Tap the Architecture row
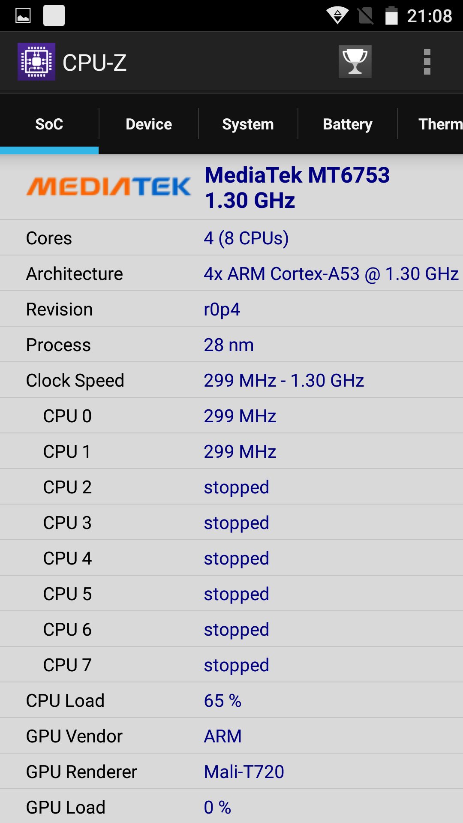The image size is (463, 823). pyautogui.click(x=231, y=273)
